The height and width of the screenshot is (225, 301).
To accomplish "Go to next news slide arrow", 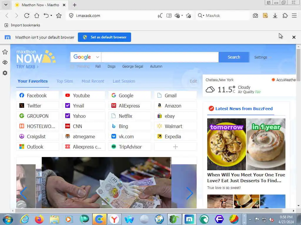I will coord(190,193).
